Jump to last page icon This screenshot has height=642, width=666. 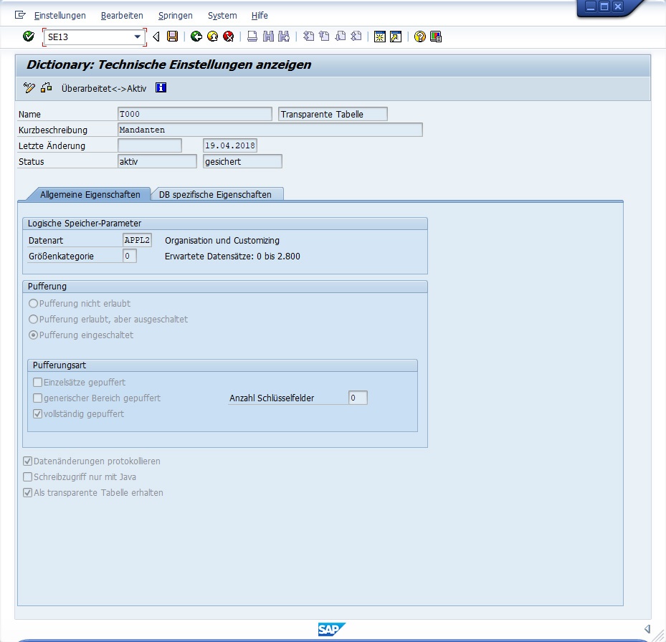(356, 37)
